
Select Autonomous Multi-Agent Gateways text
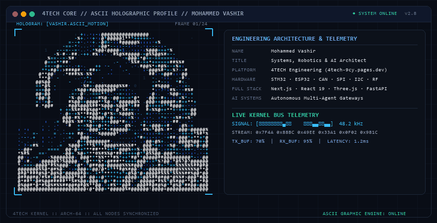coord(317,98)
